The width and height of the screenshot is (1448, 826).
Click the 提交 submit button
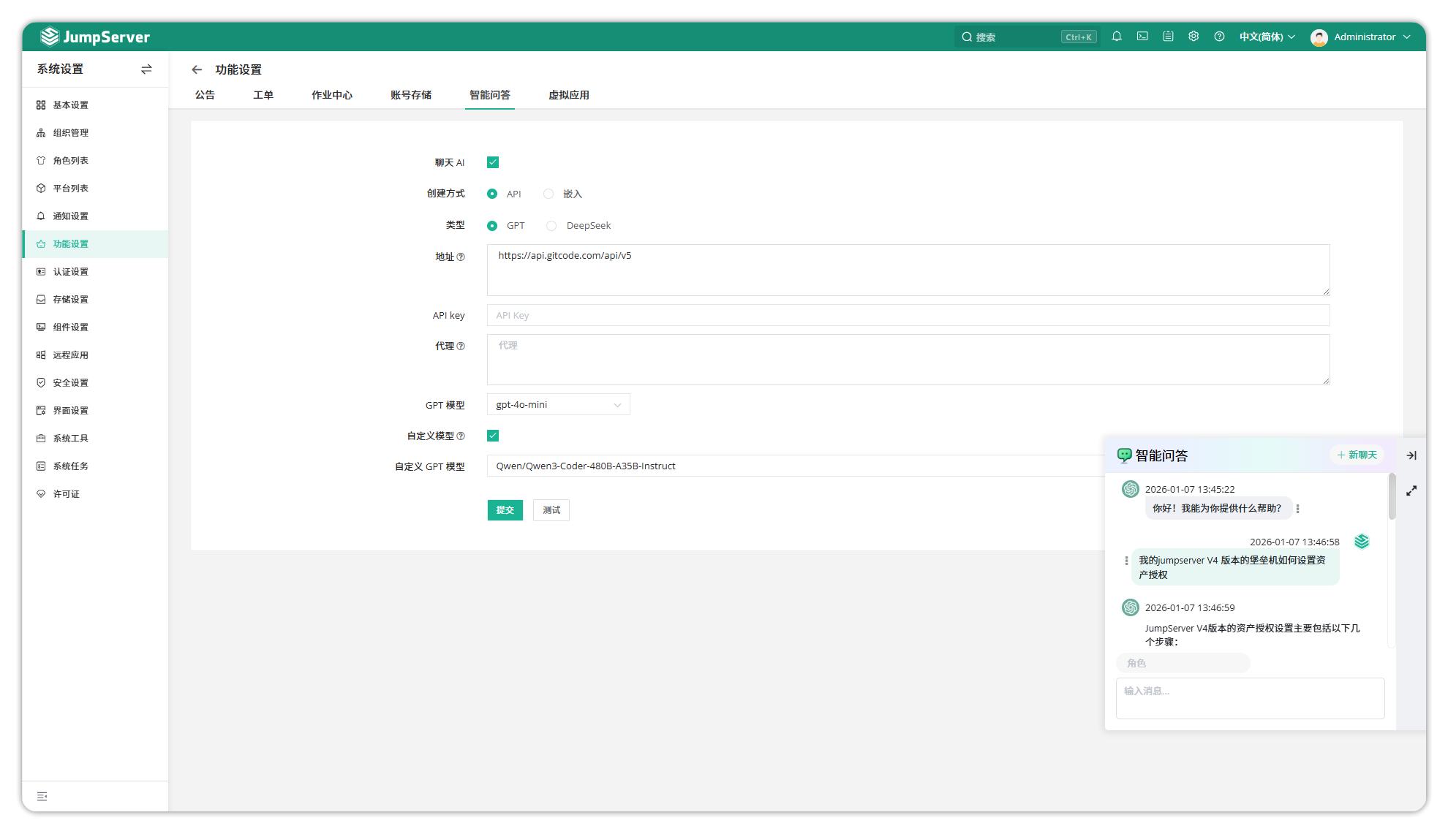[x=505, y=510]
